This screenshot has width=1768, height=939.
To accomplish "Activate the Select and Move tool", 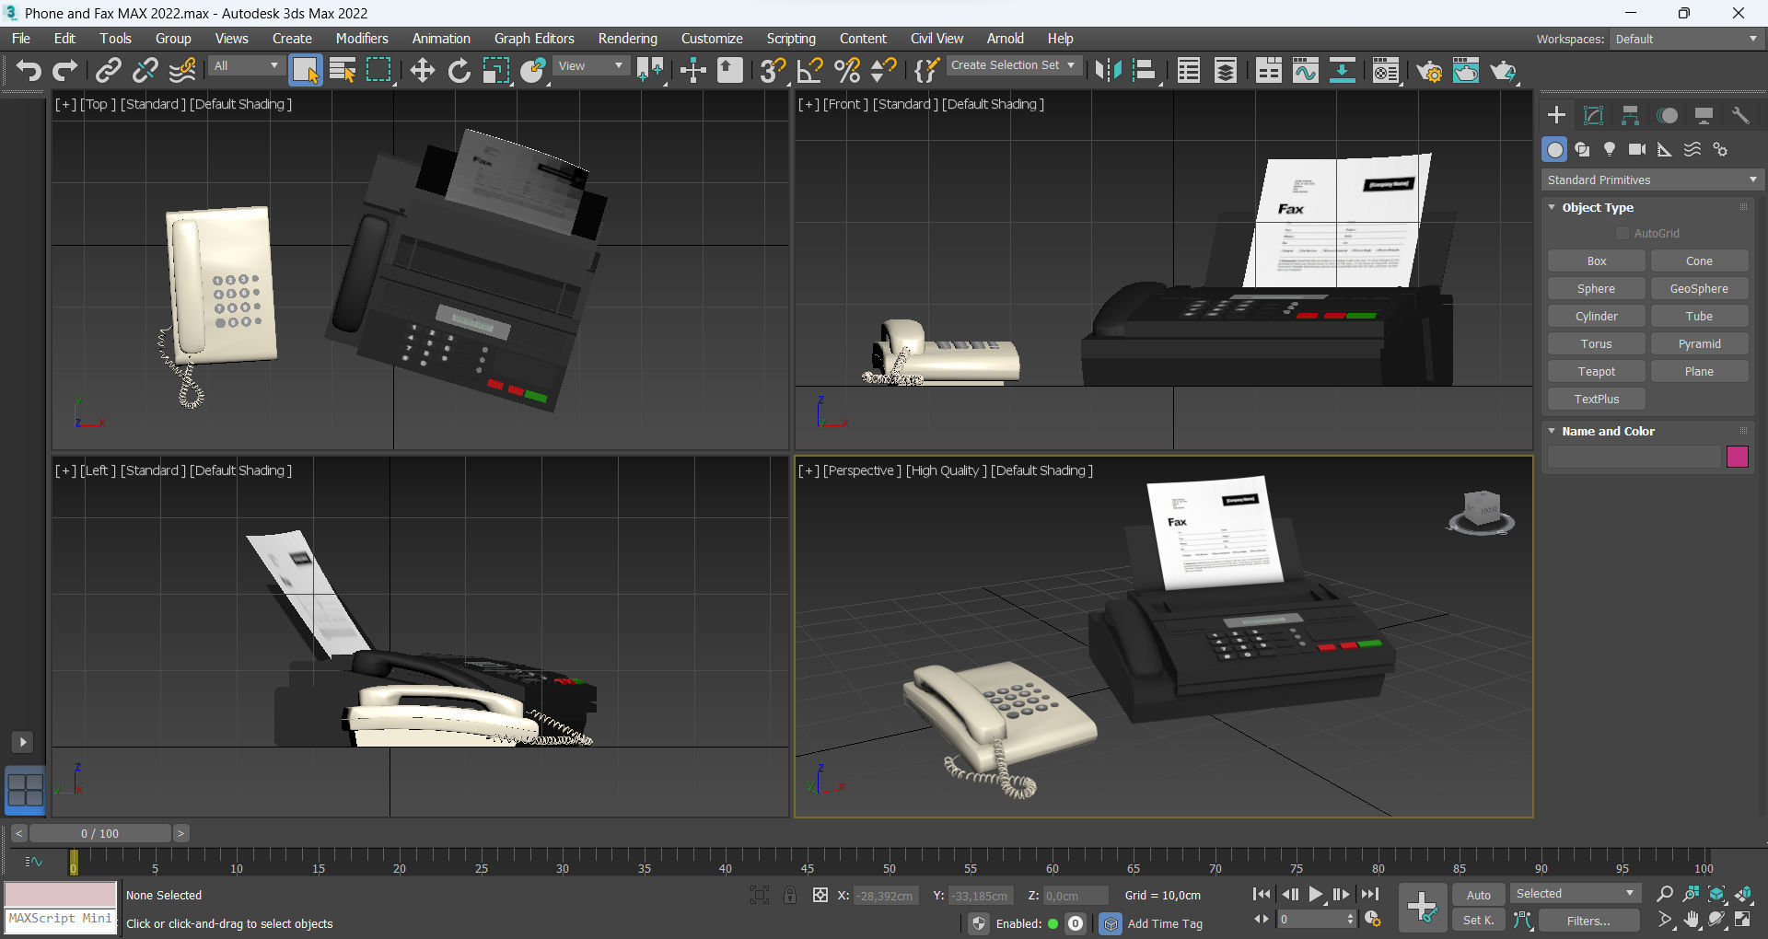I will (x=423, y=70).
